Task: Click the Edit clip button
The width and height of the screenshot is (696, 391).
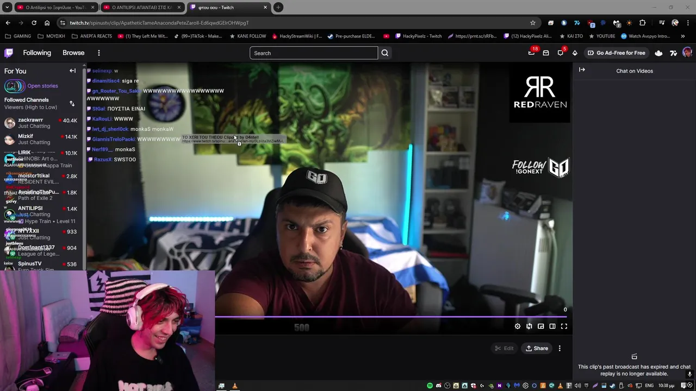Action: click(504, 348)
